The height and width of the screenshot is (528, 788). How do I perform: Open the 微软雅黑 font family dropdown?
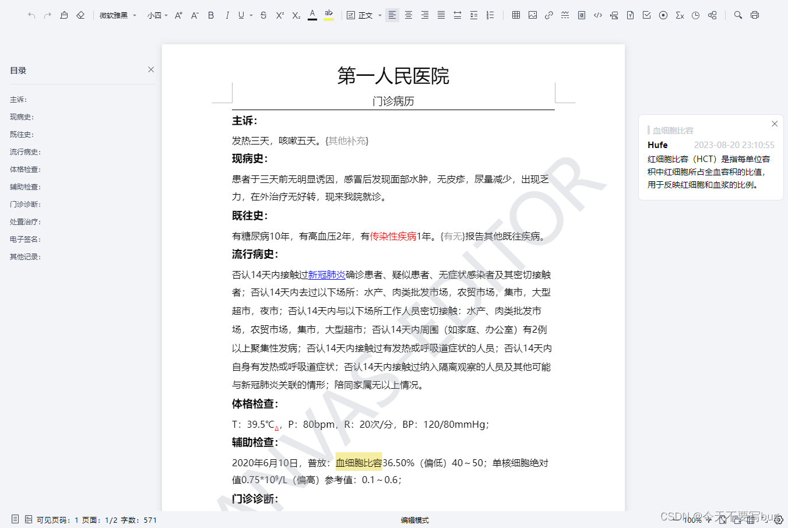tap(118, 15)
